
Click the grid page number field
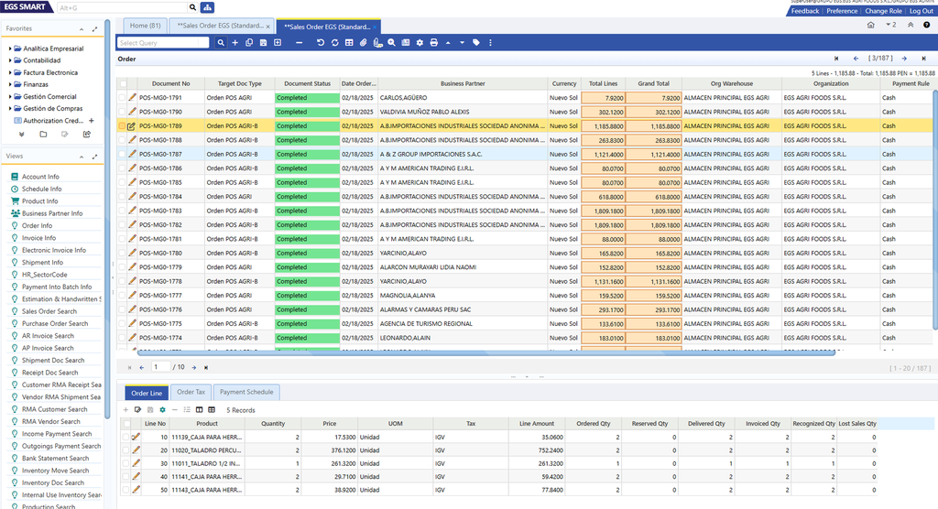(161, 367)
